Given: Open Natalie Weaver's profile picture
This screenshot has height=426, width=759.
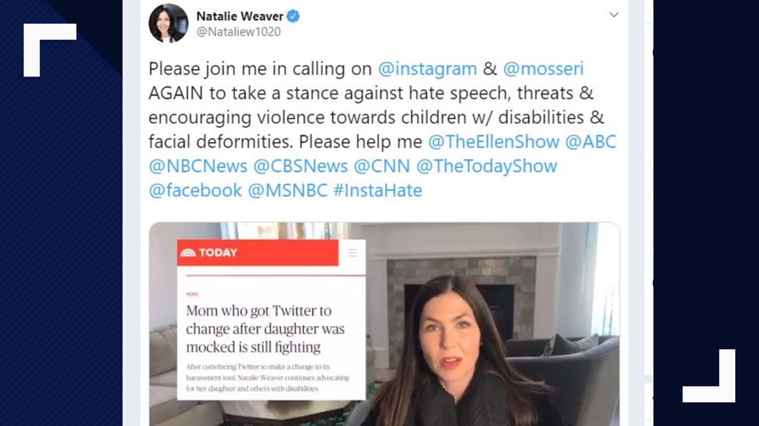Looking at the screenshot, I should click(x=168, y=23).
